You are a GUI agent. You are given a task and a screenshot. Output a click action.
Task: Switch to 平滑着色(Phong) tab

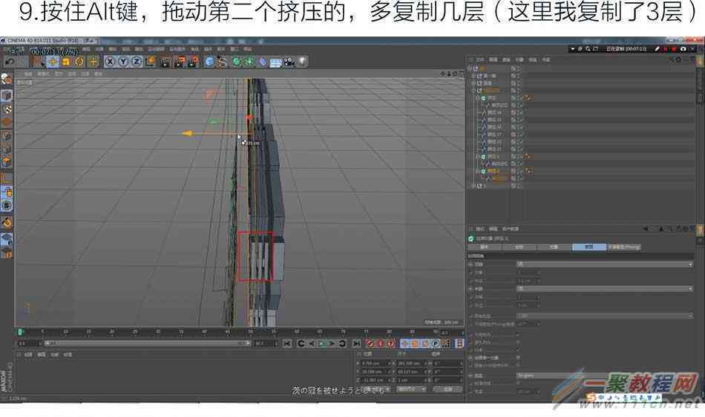coord(624,247)
